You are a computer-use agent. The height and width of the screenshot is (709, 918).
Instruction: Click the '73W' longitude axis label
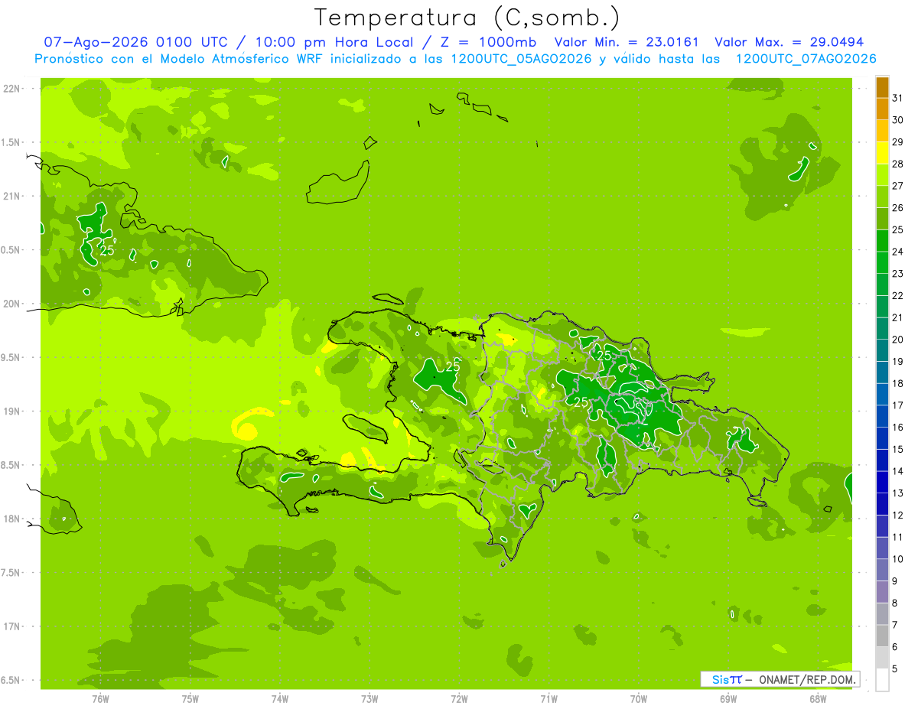(369, 699)
